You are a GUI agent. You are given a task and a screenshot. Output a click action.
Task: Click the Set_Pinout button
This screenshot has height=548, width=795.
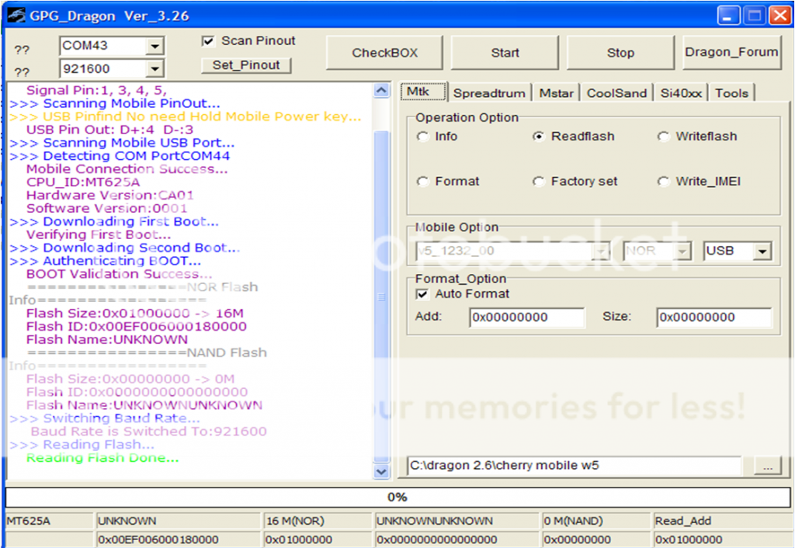click(246, 66)
